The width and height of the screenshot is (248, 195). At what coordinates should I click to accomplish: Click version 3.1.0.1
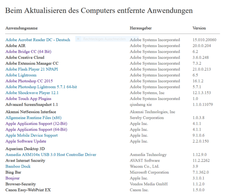[198, 178]
